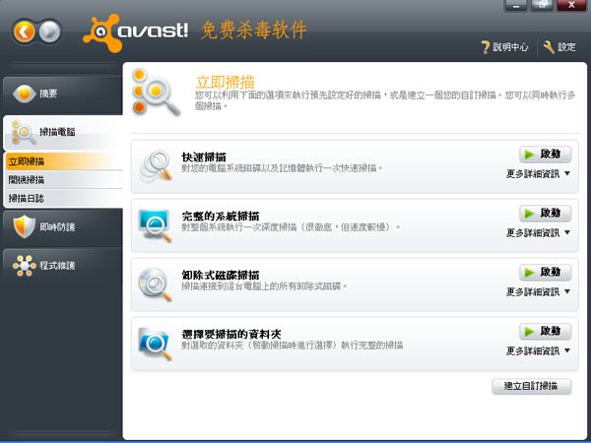Click the quick scan (快速掃描) magnifier icon

coord(157,163)
